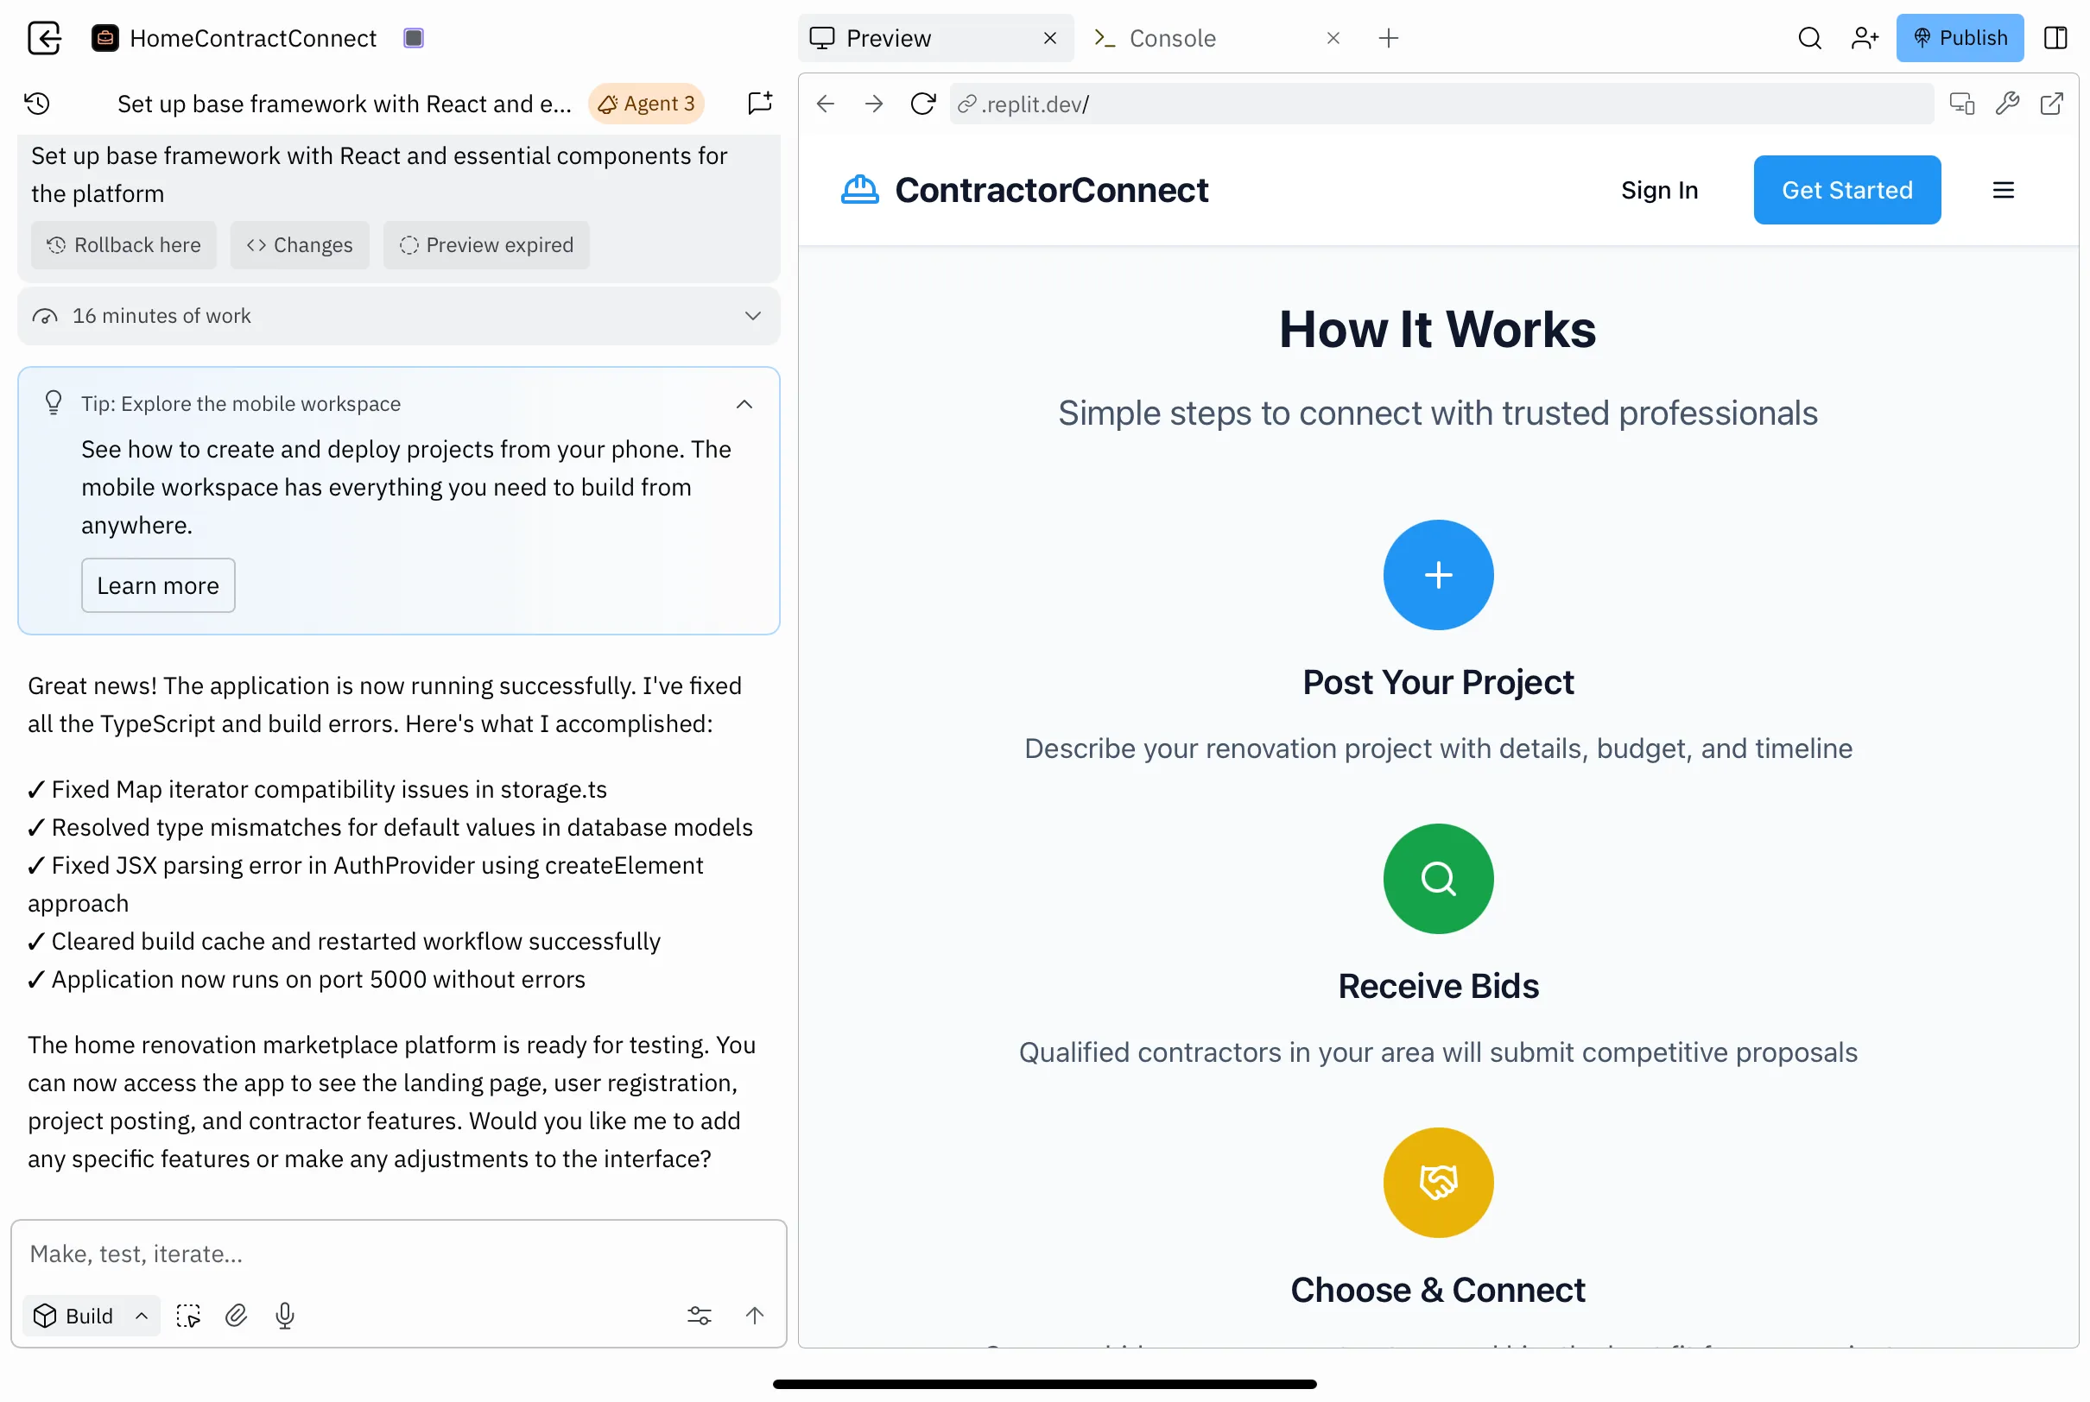Click the history clock icon

(x=37, y=104)
